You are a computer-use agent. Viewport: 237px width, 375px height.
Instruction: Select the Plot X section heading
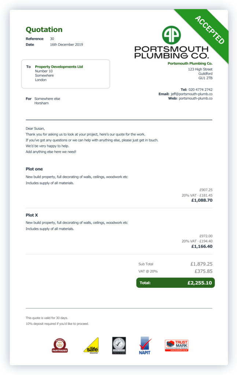pyautogui.click(x=32, y=215)
